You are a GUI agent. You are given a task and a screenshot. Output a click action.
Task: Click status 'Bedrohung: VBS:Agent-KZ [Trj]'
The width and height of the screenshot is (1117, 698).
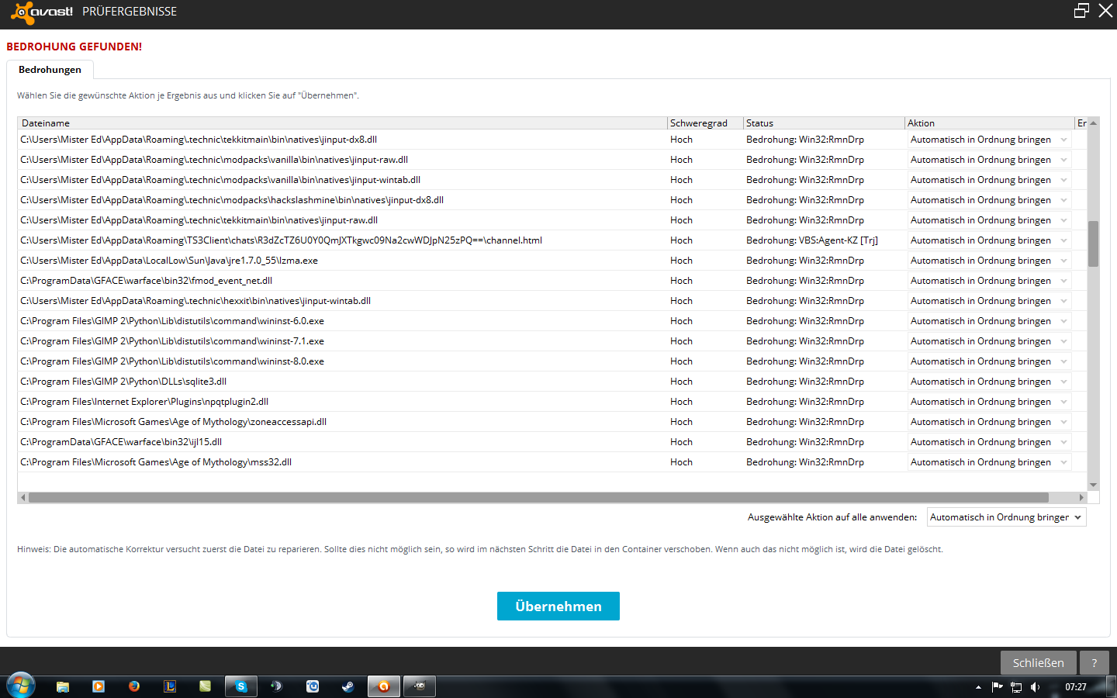tap(812, 240)
